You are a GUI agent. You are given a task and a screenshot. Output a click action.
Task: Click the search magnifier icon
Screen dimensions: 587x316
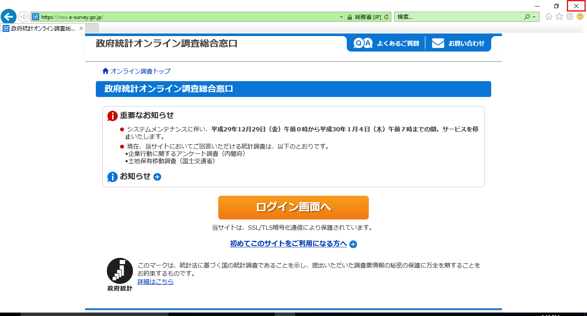(527, 17)
